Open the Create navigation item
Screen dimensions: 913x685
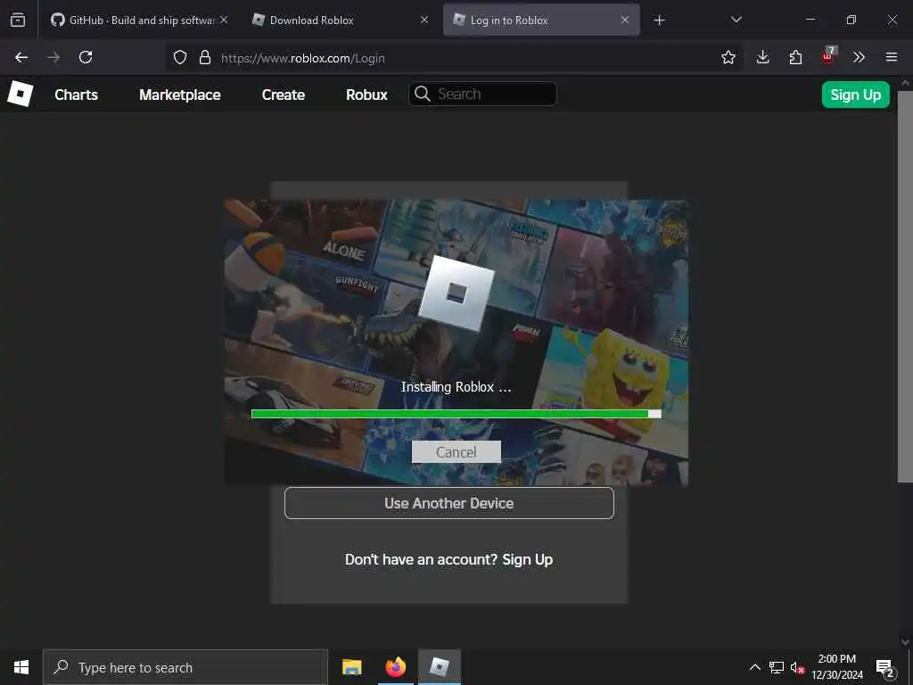point(284,95)
